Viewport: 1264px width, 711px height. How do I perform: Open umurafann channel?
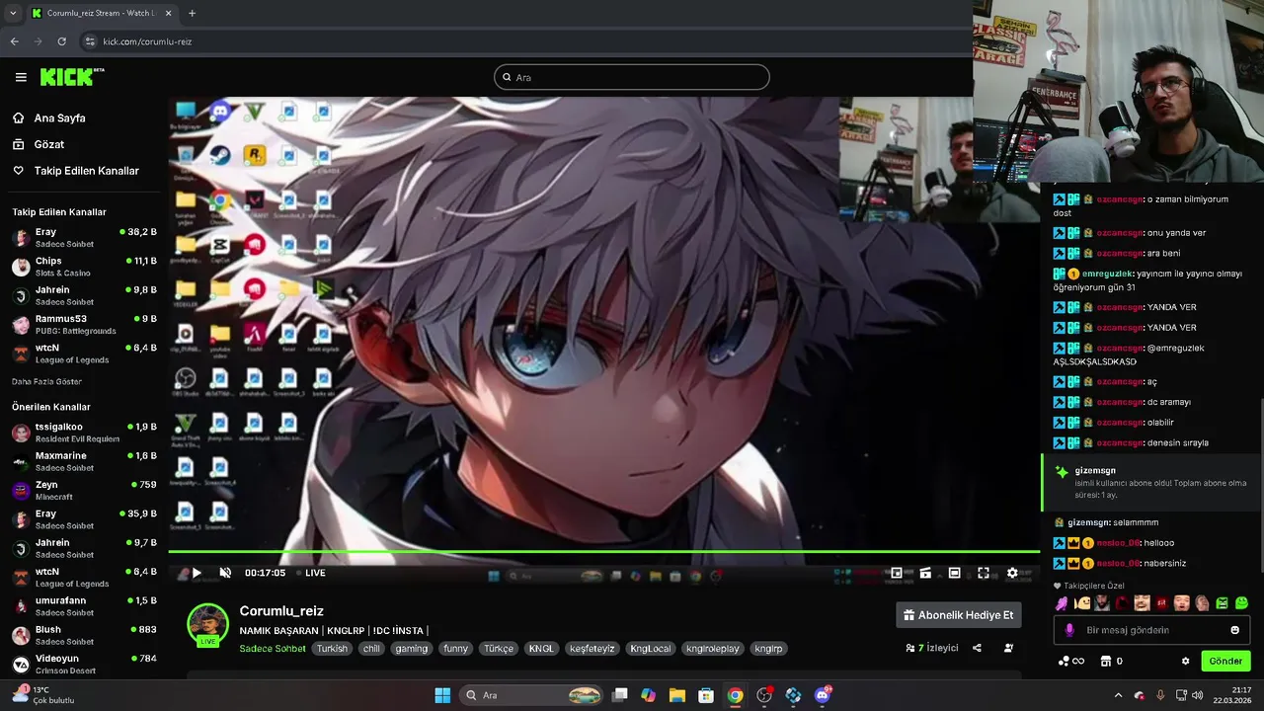click(84, 606)
